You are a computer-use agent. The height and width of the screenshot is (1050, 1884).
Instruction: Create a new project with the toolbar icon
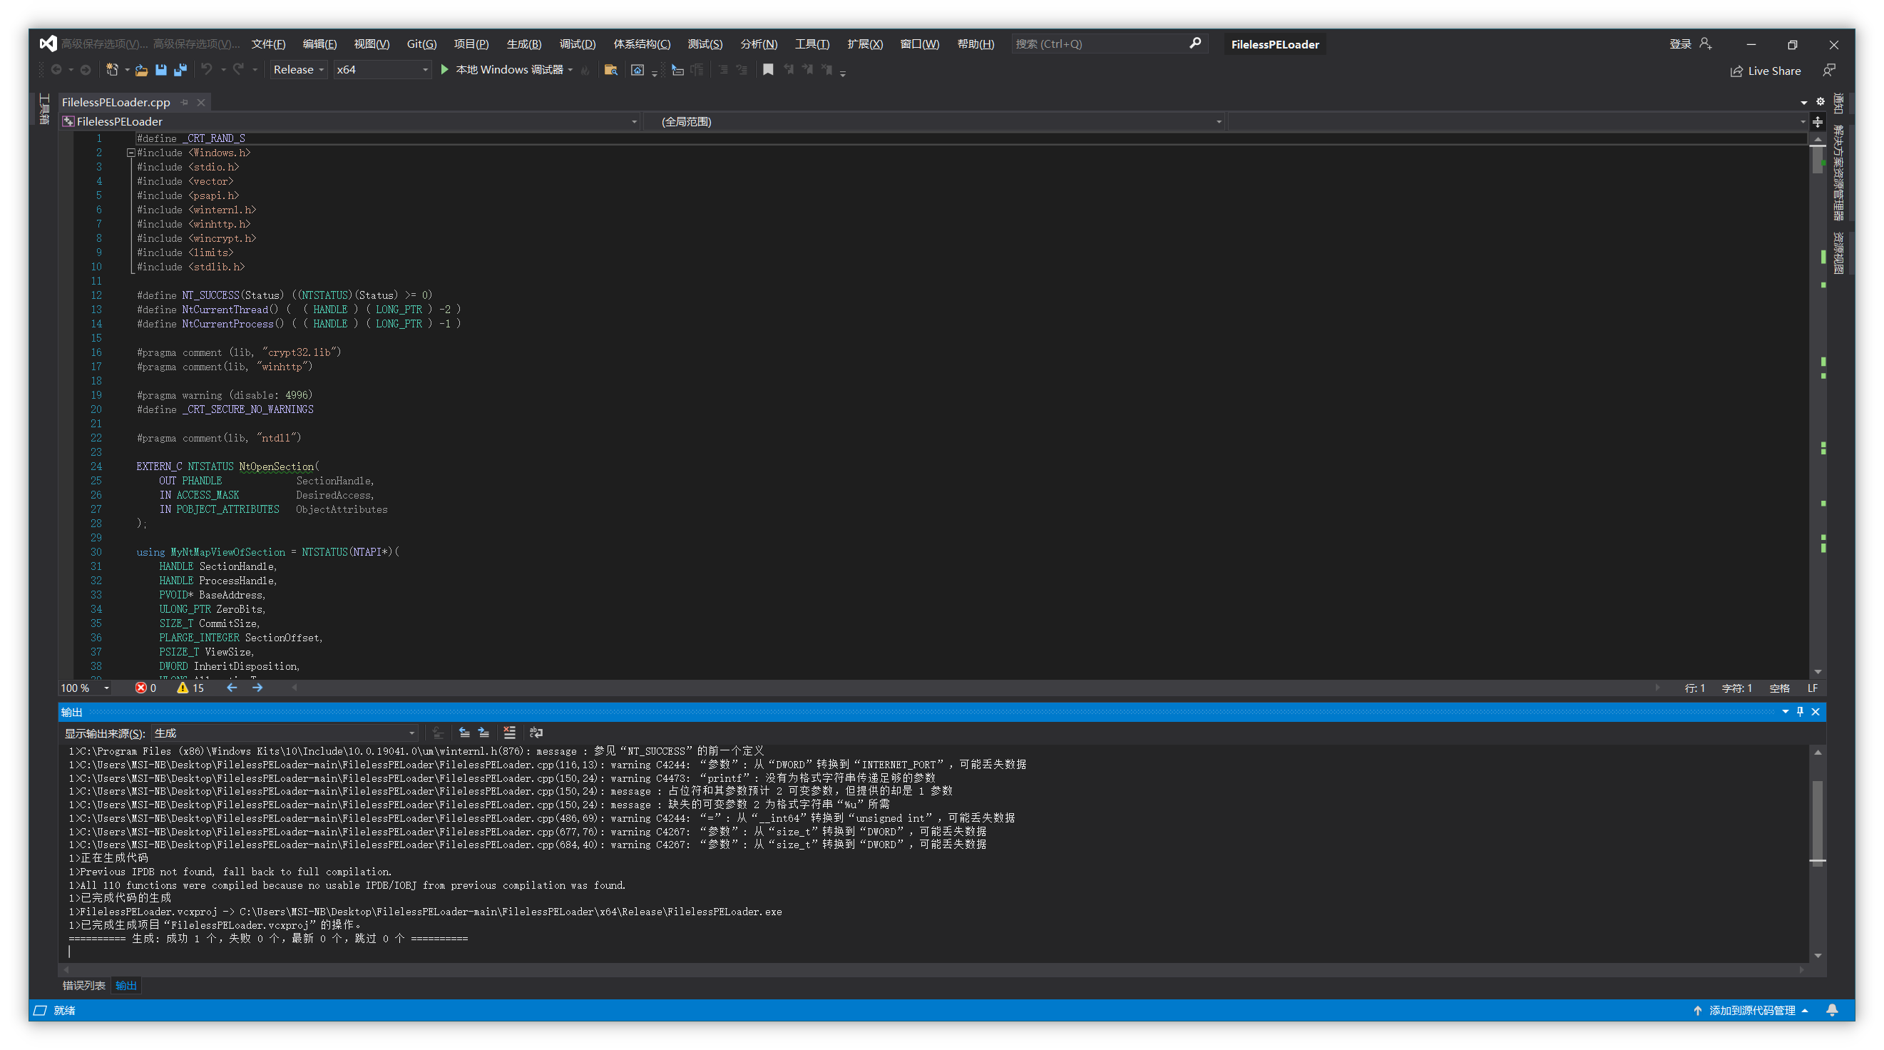point(112,69)
